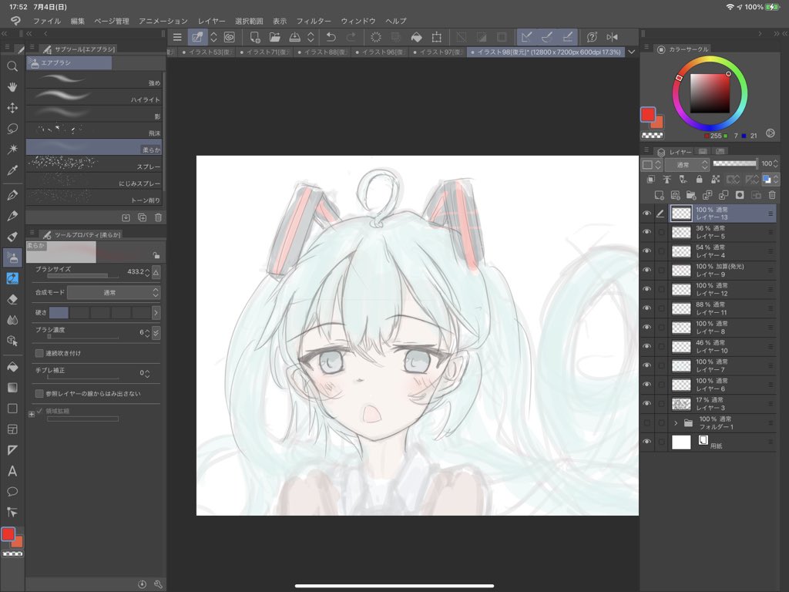Select the Text tool
Screen dimensions: 789x592
click(12, 471)
